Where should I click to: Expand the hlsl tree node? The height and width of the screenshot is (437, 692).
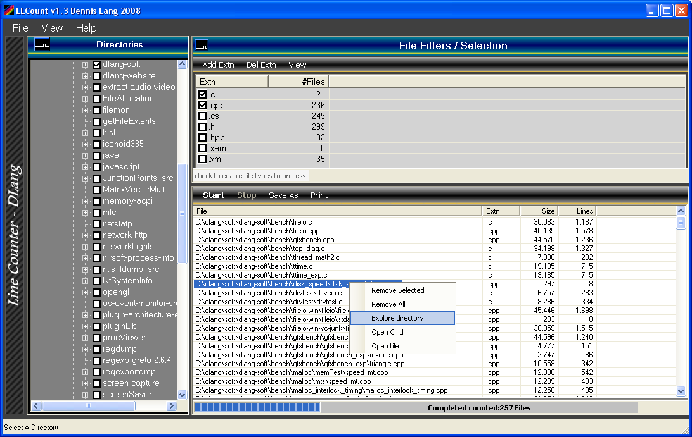coord(85,133)
